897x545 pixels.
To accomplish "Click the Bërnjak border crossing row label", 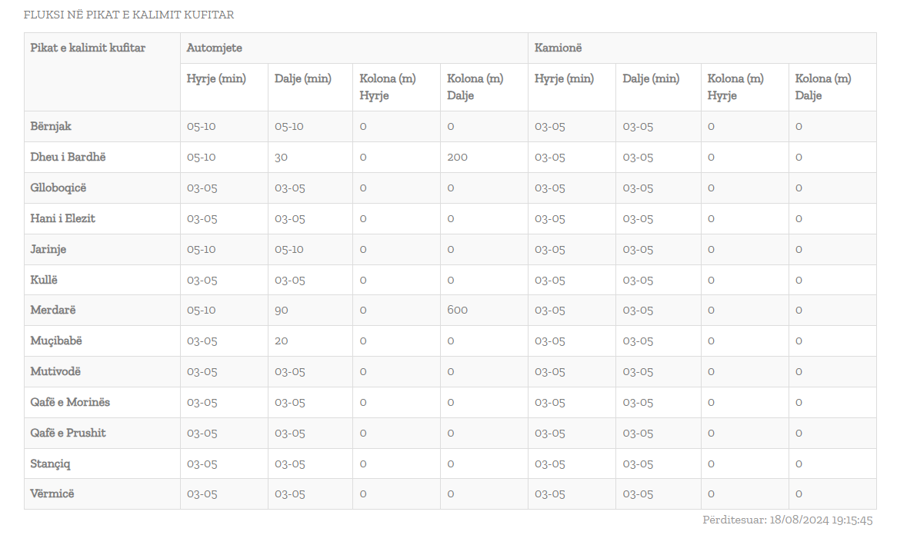I will [x=51, y=126].
